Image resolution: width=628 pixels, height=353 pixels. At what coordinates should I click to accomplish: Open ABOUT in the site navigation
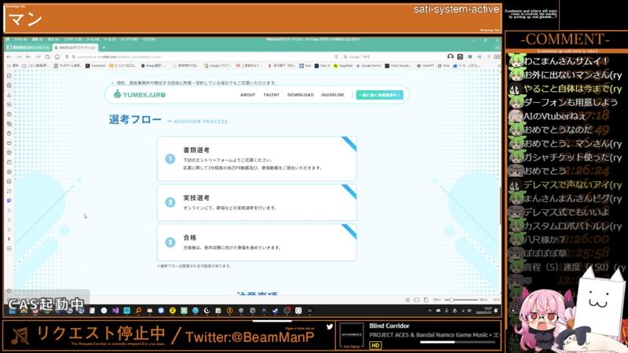coord(248,95)
